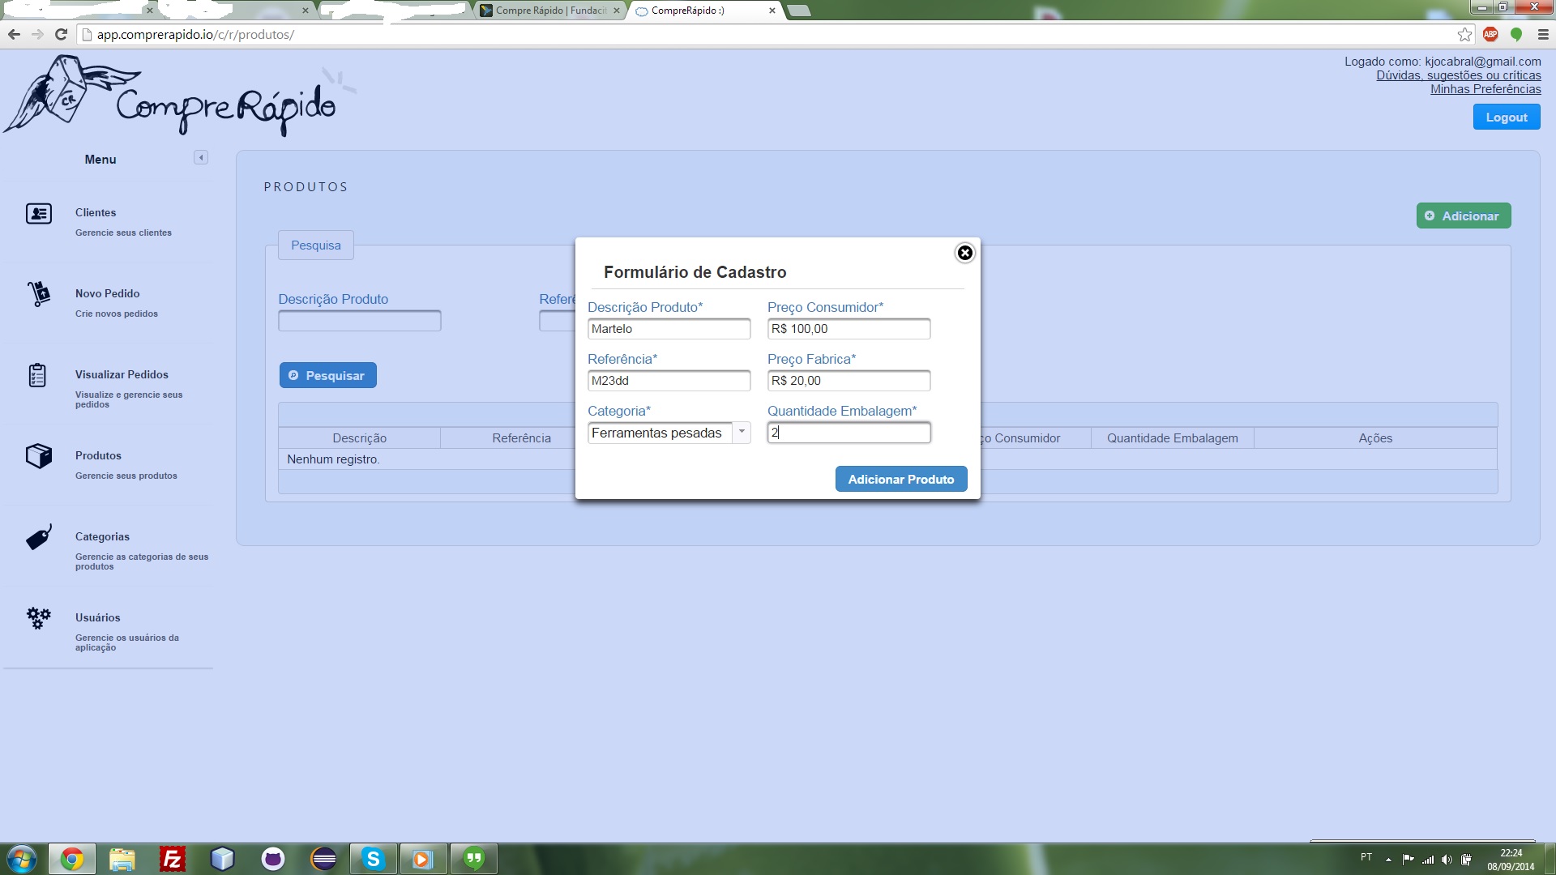Open Skype from the taskbar
The image size is (1556, 875).
click(x=373, y=859)
